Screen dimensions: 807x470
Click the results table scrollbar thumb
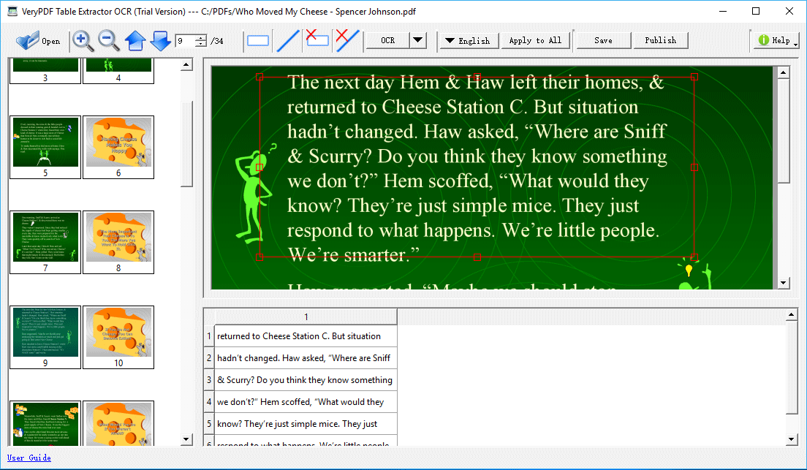coord(792,368)
